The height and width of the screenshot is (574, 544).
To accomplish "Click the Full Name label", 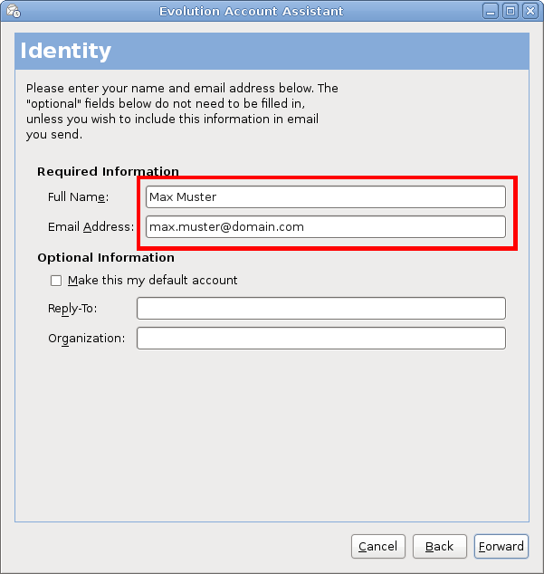I will [78, 196].
